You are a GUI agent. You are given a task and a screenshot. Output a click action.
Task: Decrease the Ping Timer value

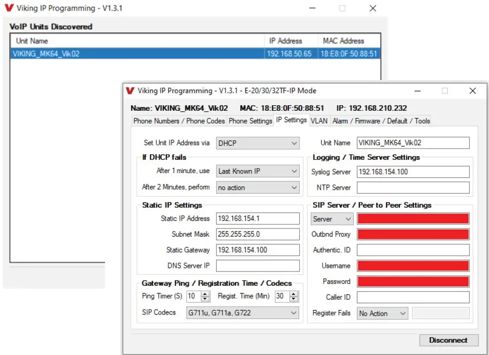point(205,299)
